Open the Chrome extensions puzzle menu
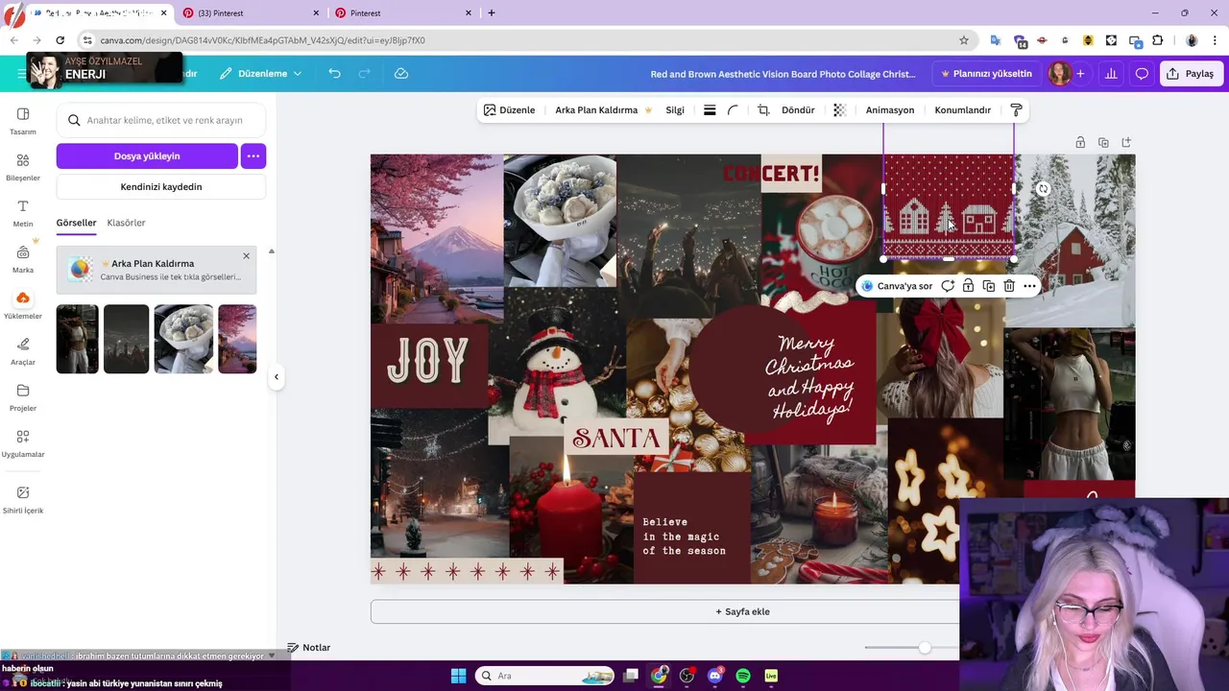This screenshot has width=1229, height=691. pyautogui.click(x=1157, y=40)
